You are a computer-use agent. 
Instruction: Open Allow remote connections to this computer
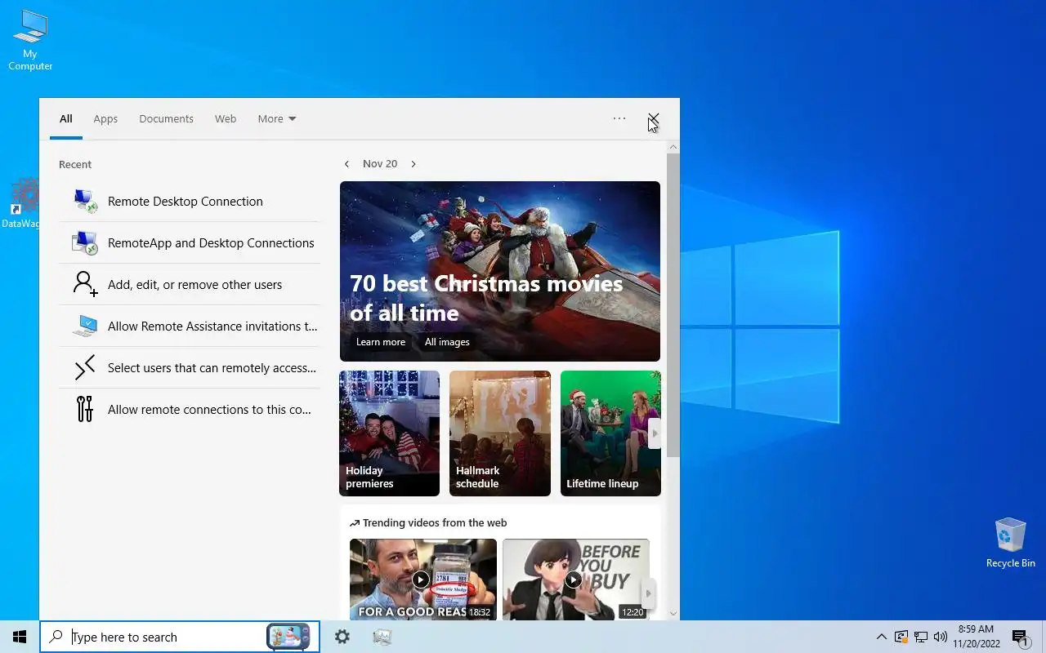[x=189, y=409]
